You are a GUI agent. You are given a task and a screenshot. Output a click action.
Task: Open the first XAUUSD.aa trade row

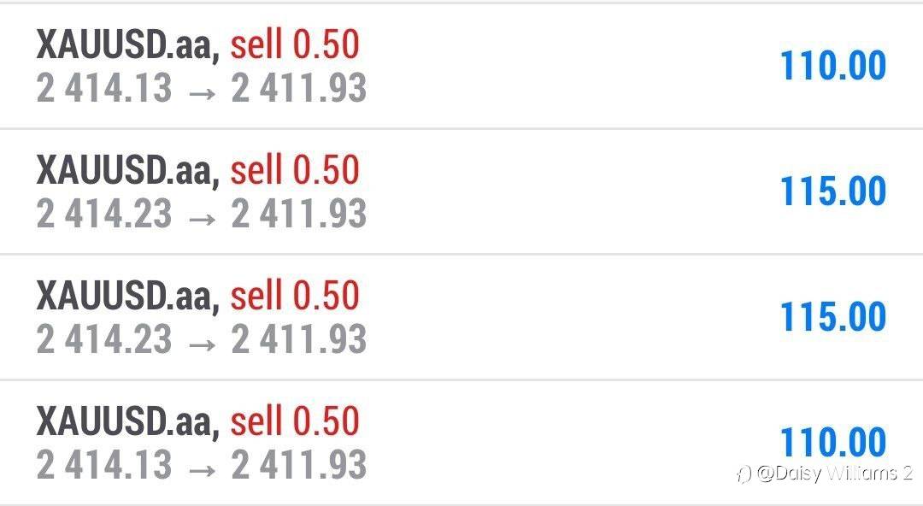pyautogui.click(x=461, y=66)
